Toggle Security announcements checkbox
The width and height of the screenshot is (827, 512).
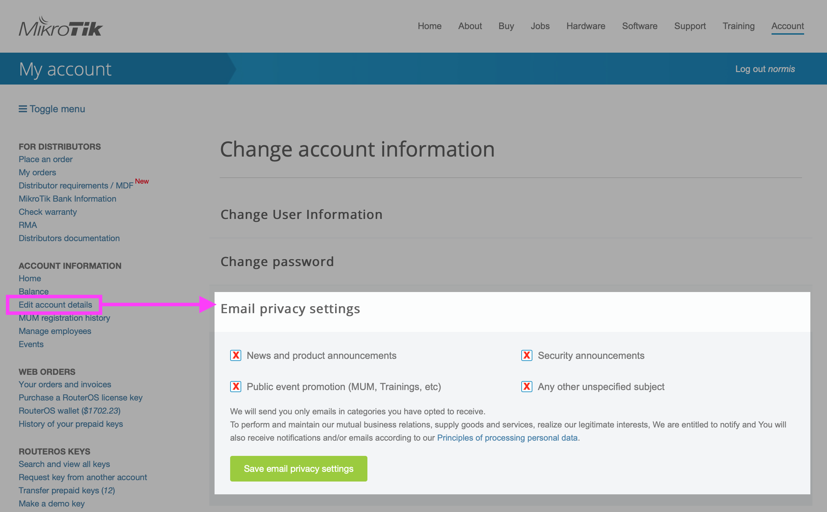[x=527, y=355]
